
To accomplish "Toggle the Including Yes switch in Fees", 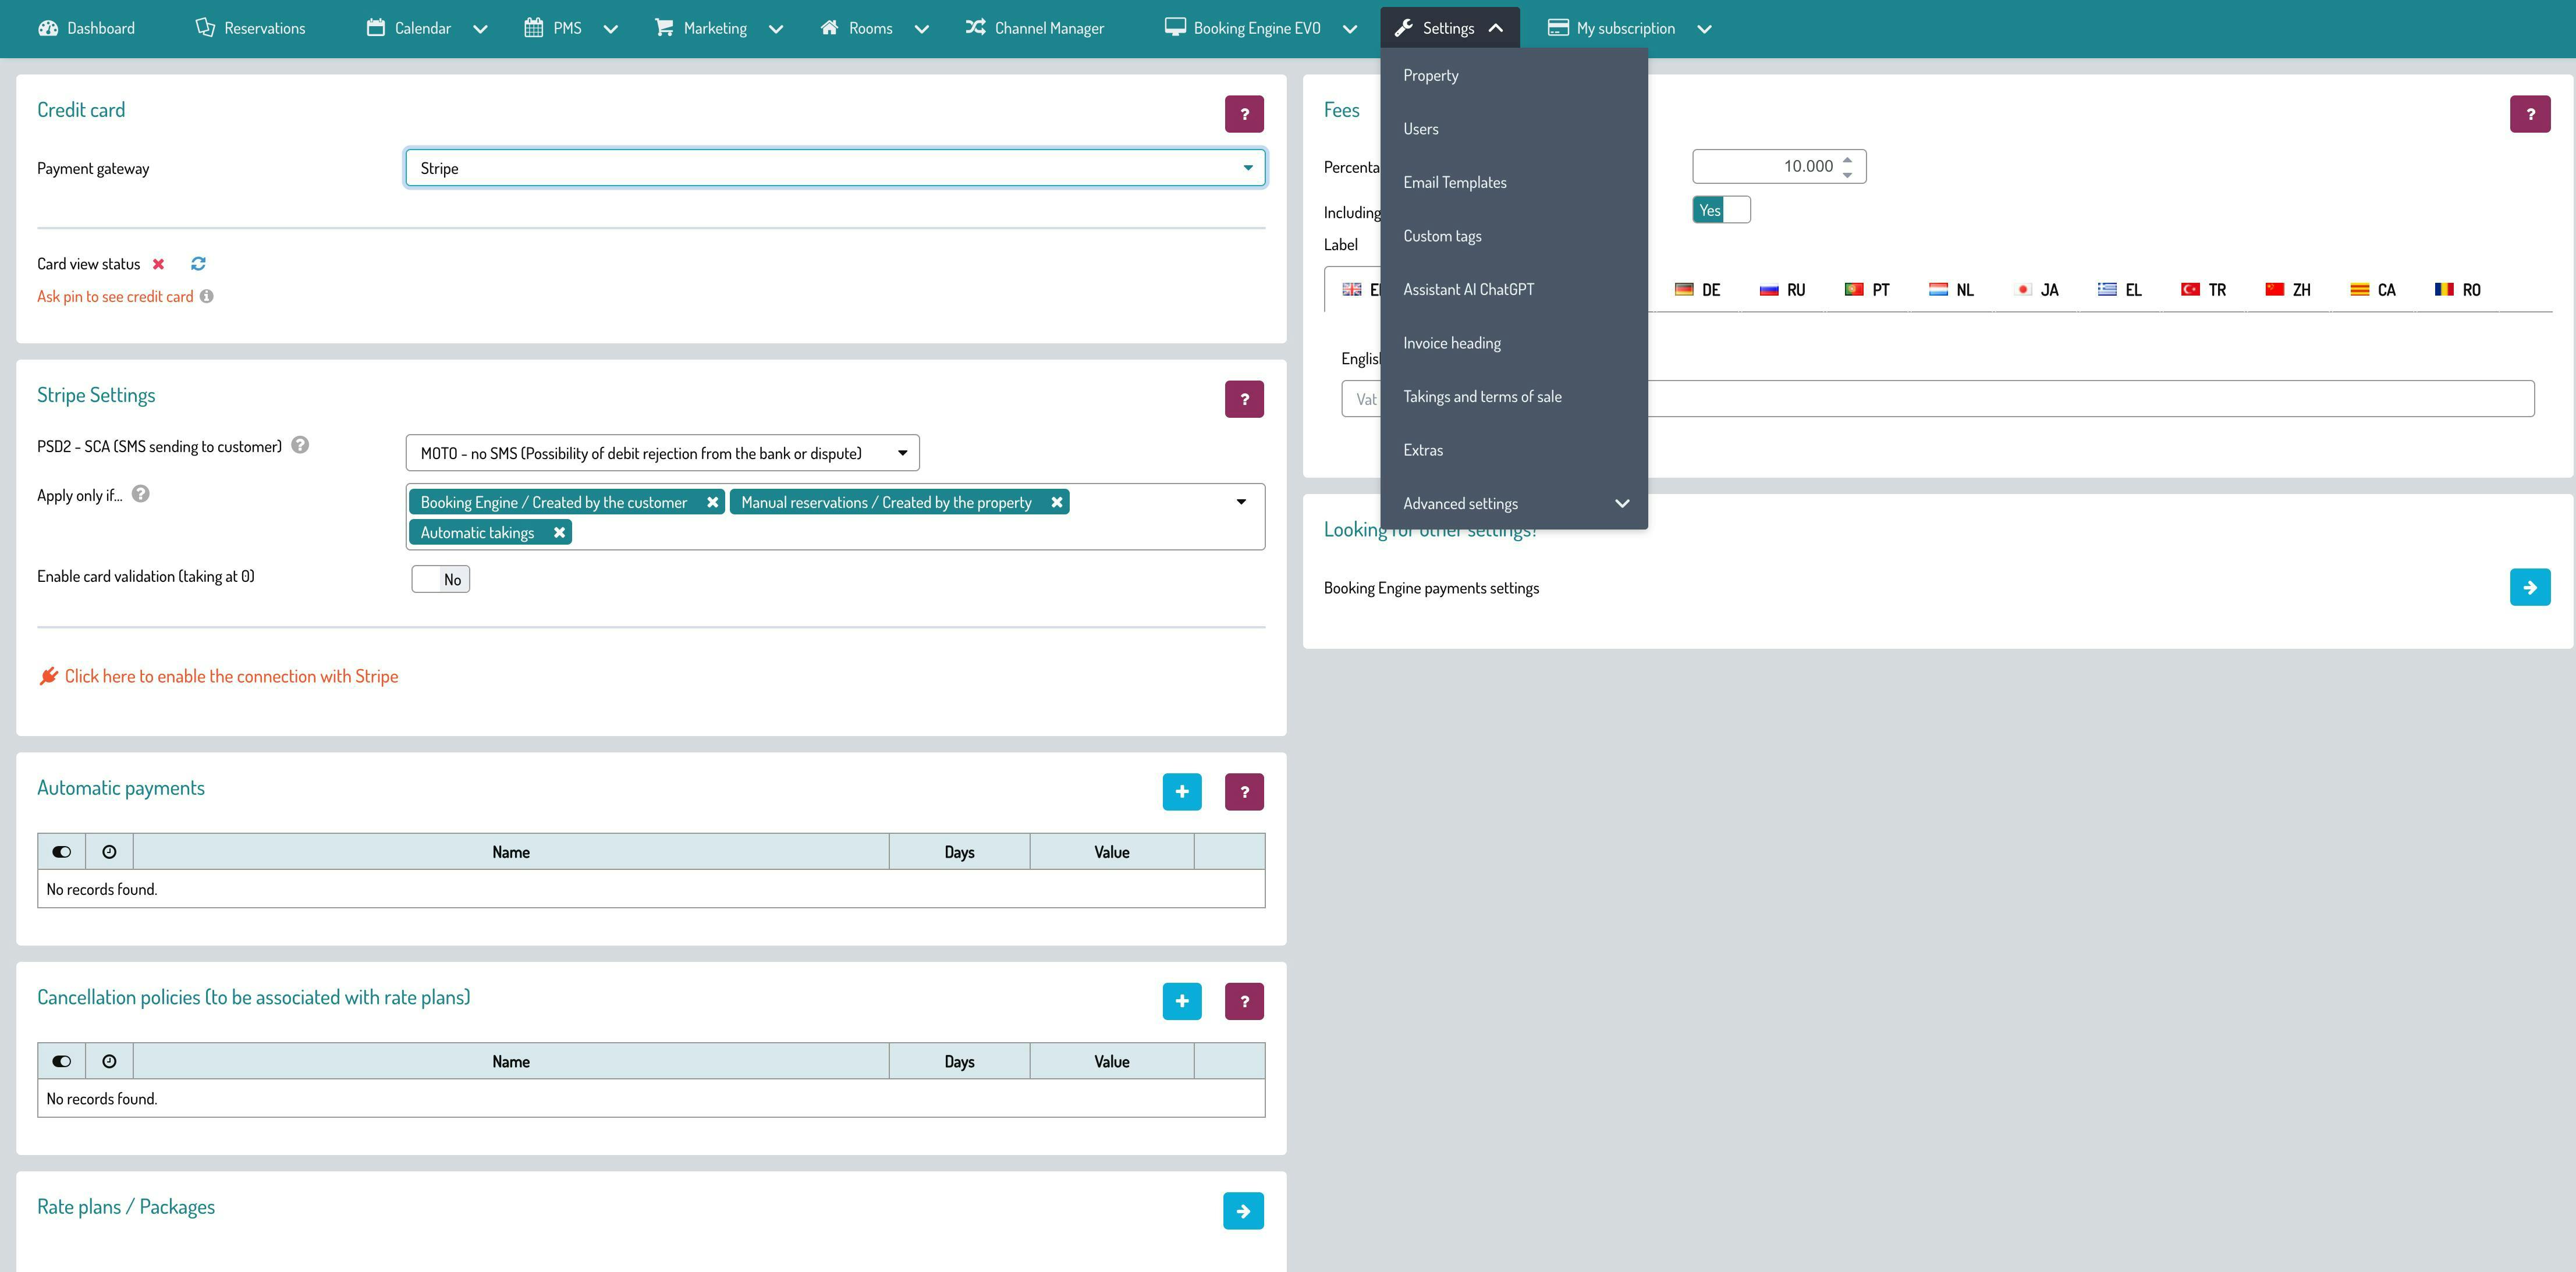I will pyautogui.click(x=1720, y=210).
